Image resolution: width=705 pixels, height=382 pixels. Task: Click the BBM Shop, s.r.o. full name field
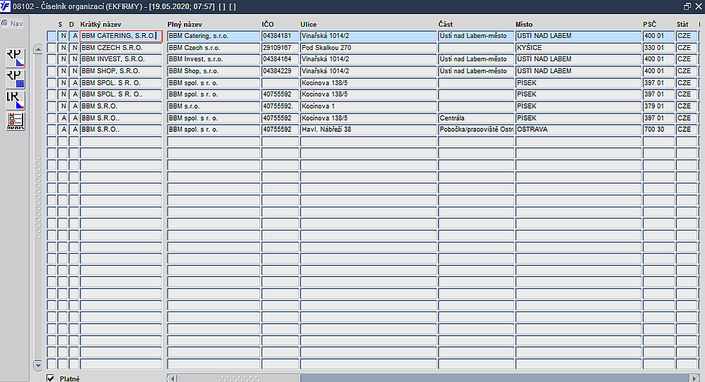tap(214, 71)
